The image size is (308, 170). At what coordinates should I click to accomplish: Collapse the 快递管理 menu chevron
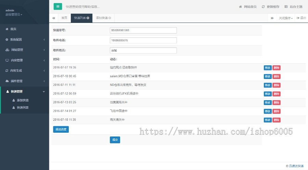pos(44,91)
